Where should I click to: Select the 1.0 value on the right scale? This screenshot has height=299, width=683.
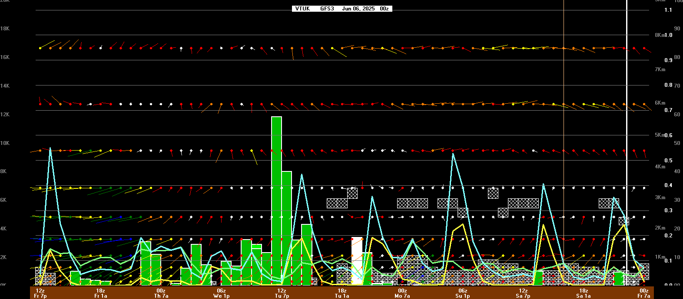(668, 35)
